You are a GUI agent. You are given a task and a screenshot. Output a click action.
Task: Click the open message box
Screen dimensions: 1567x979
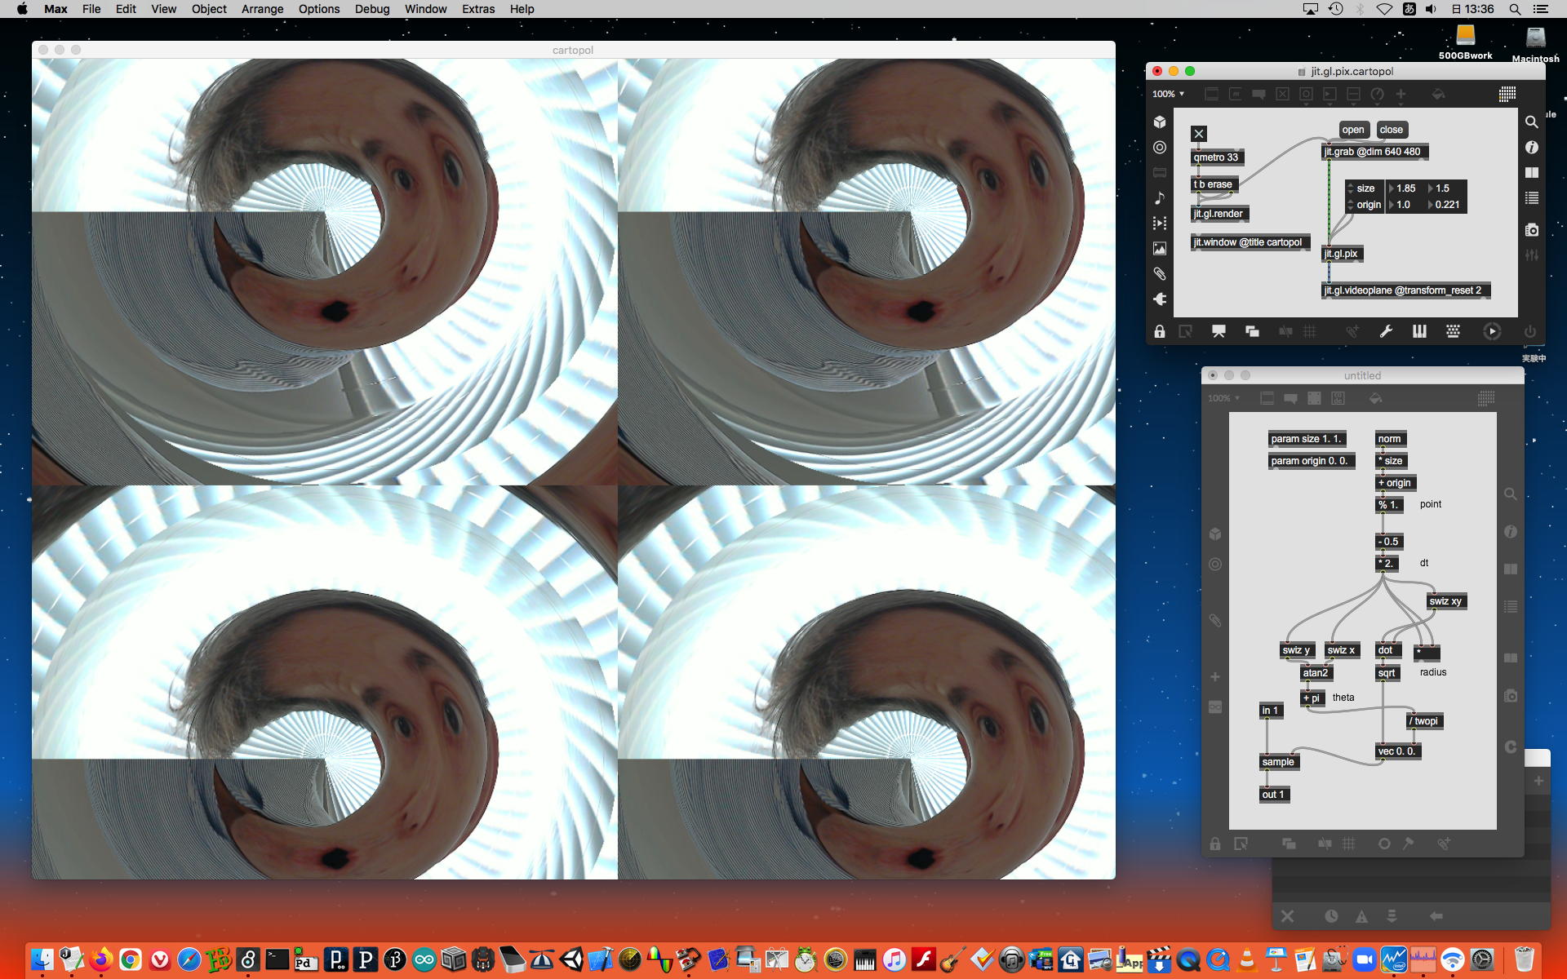tap(1352, 130)
